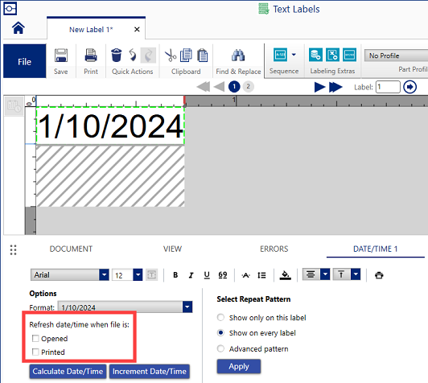Viewport: 428px width, 383px height.
Task: Go to next label arrow
Action: pos(319,87)
